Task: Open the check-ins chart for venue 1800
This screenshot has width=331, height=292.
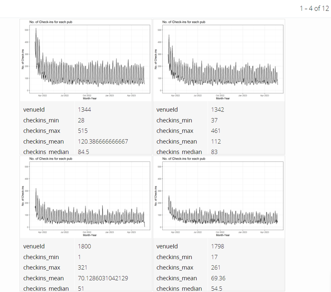Action: (86, 197)
